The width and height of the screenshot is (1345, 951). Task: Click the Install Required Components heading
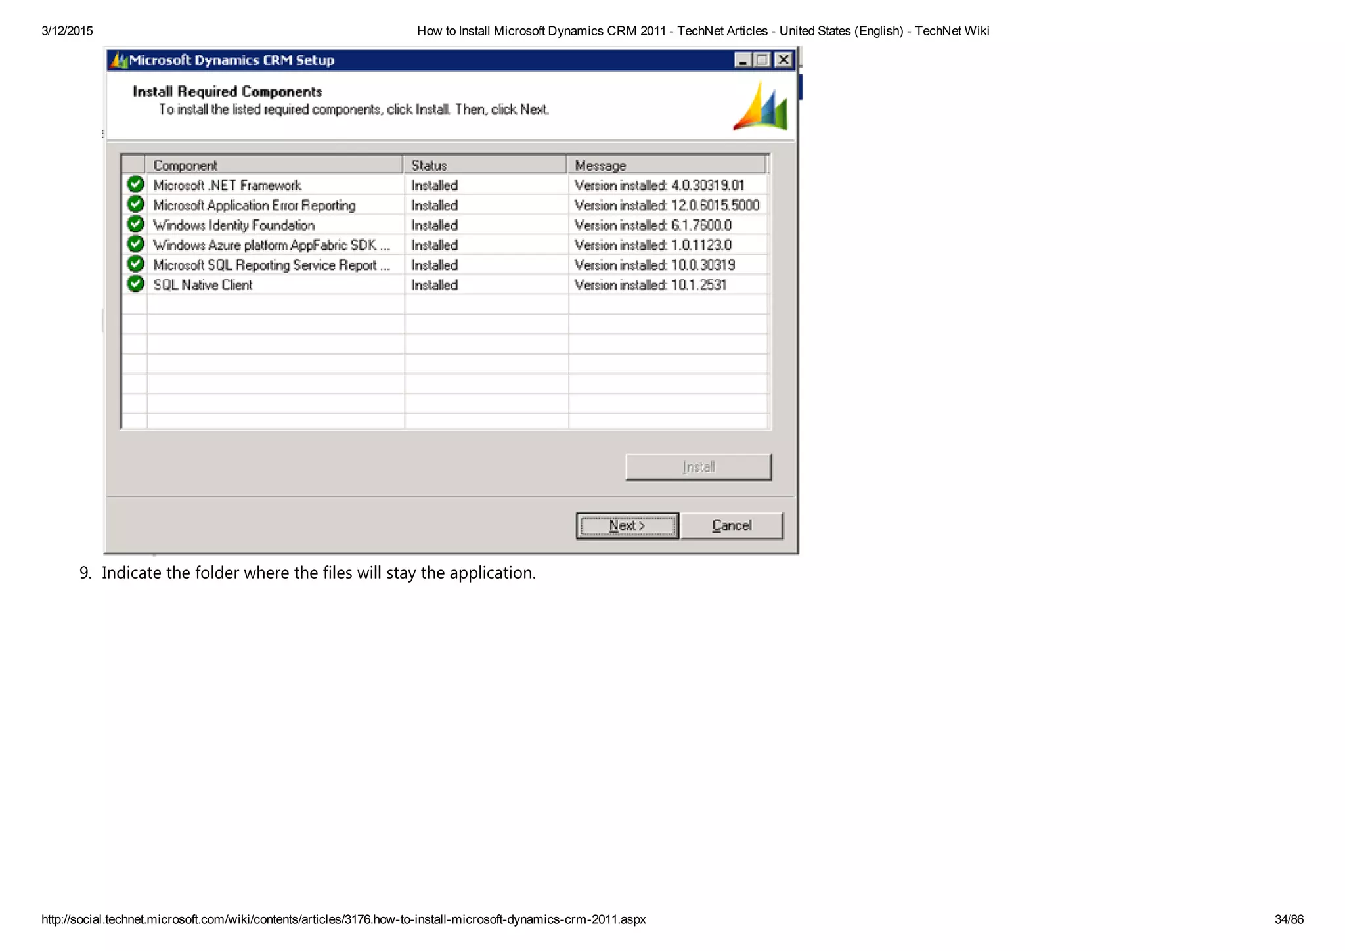227,91
